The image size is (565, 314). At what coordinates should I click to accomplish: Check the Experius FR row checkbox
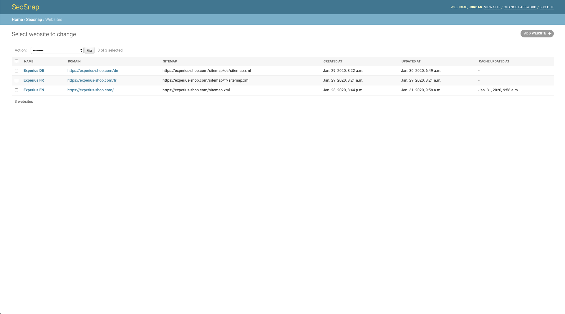pyautogui.click(x=16, y=80)
